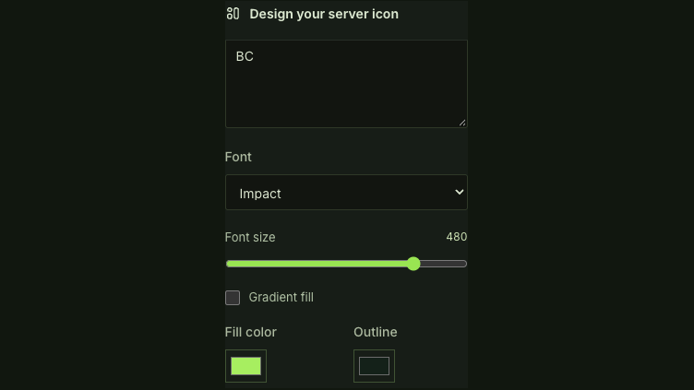Click the Font size slider handle
The width and height of the screenshot is (694, 390).
(x=413, y=264)
